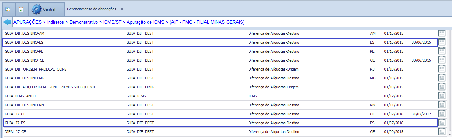
Task: Click the PE state cell
Action: (372, 51)
